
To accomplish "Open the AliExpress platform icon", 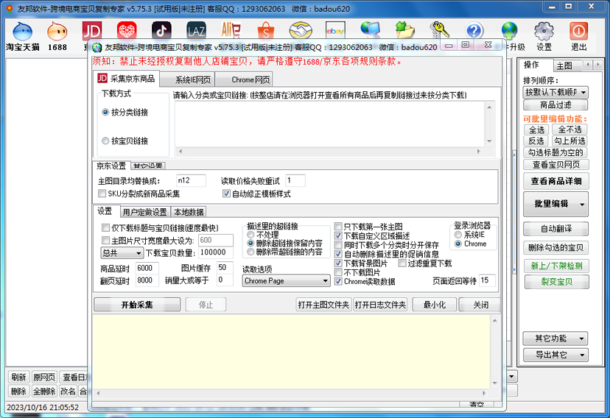I will tap(231, 30).
